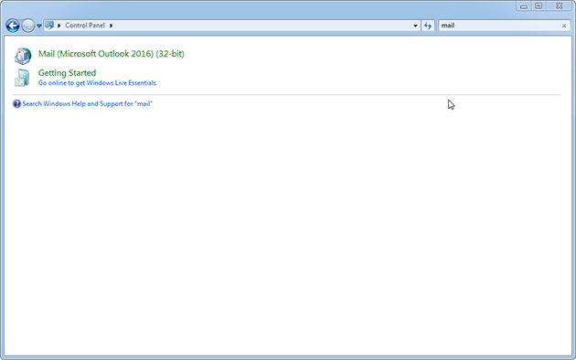Expand the address bar history dropdown
Image resolution: width=576 pixels, height=360 pixels.
pyautogui.click(x=415, y=26)
